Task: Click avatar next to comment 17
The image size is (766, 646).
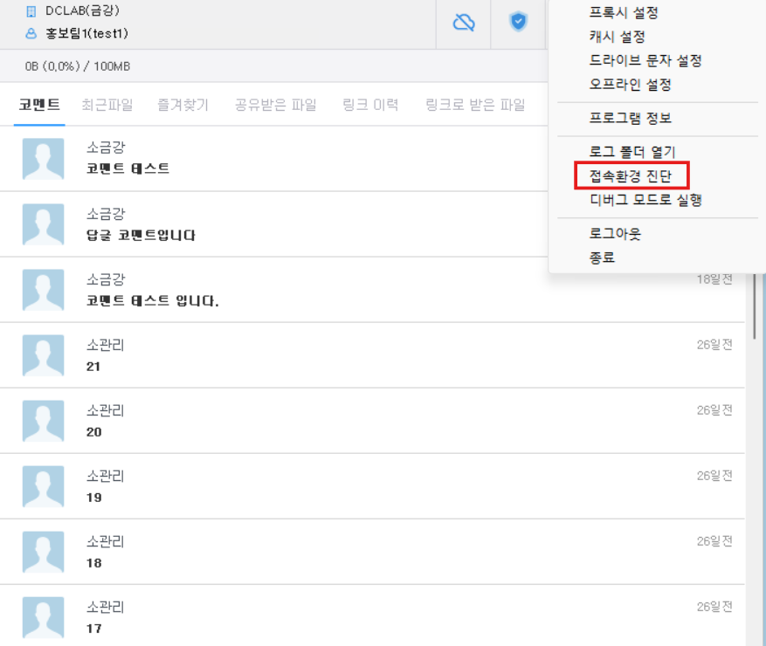Action: click(43, 617)
